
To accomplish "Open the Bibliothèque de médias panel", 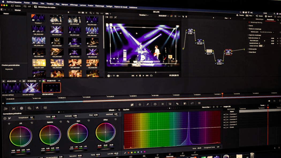I will click(45, 7).
